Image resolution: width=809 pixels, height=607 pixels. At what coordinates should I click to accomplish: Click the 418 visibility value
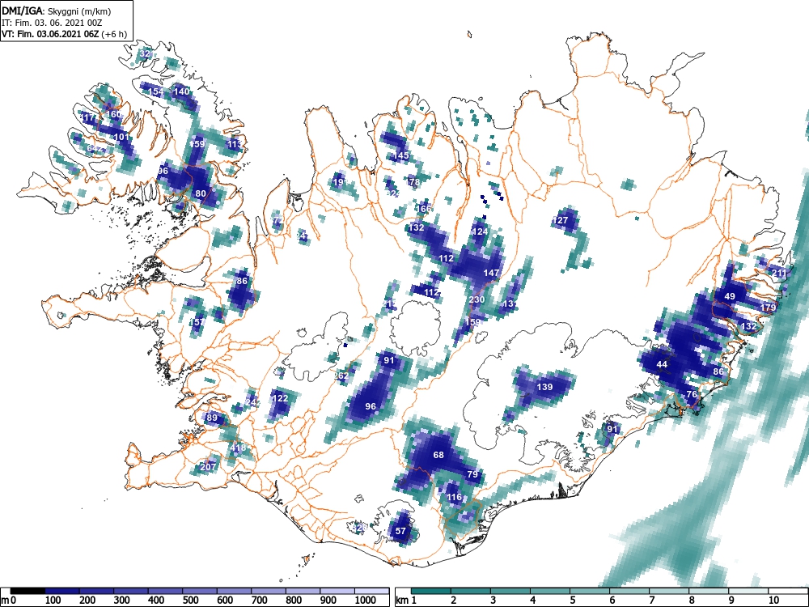pos(238,448)
